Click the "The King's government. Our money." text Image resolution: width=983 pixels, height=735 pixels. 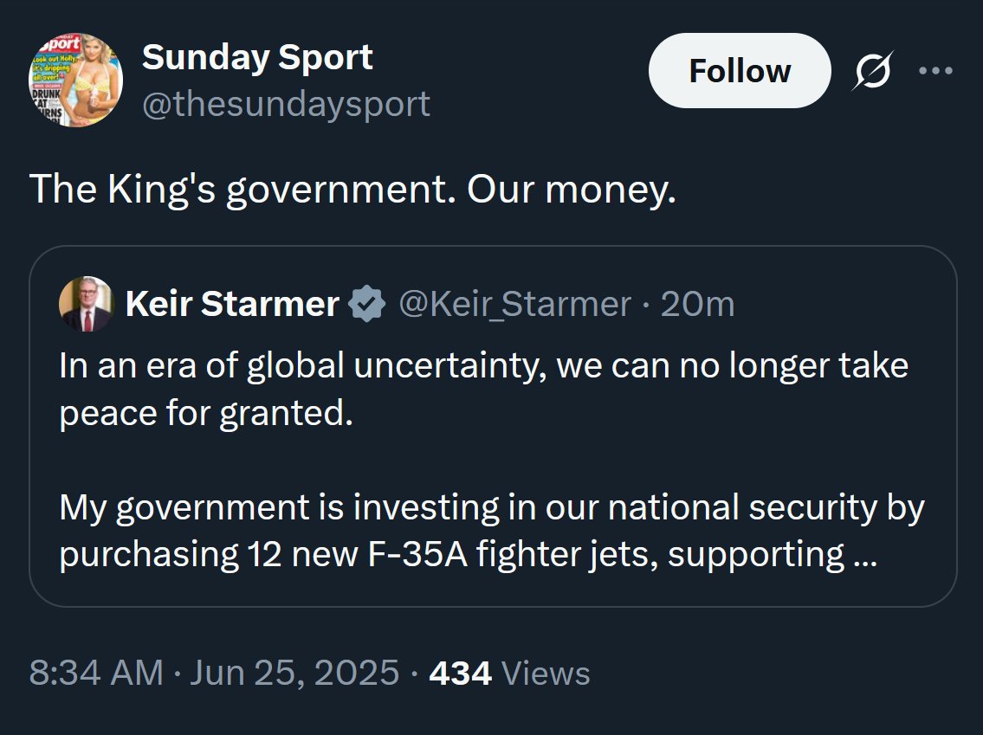tap(352, 190)
